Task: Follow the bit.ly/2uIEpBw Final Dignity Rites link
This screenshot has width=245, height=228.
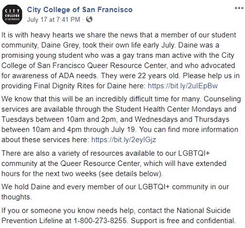Action: (182, 85)
